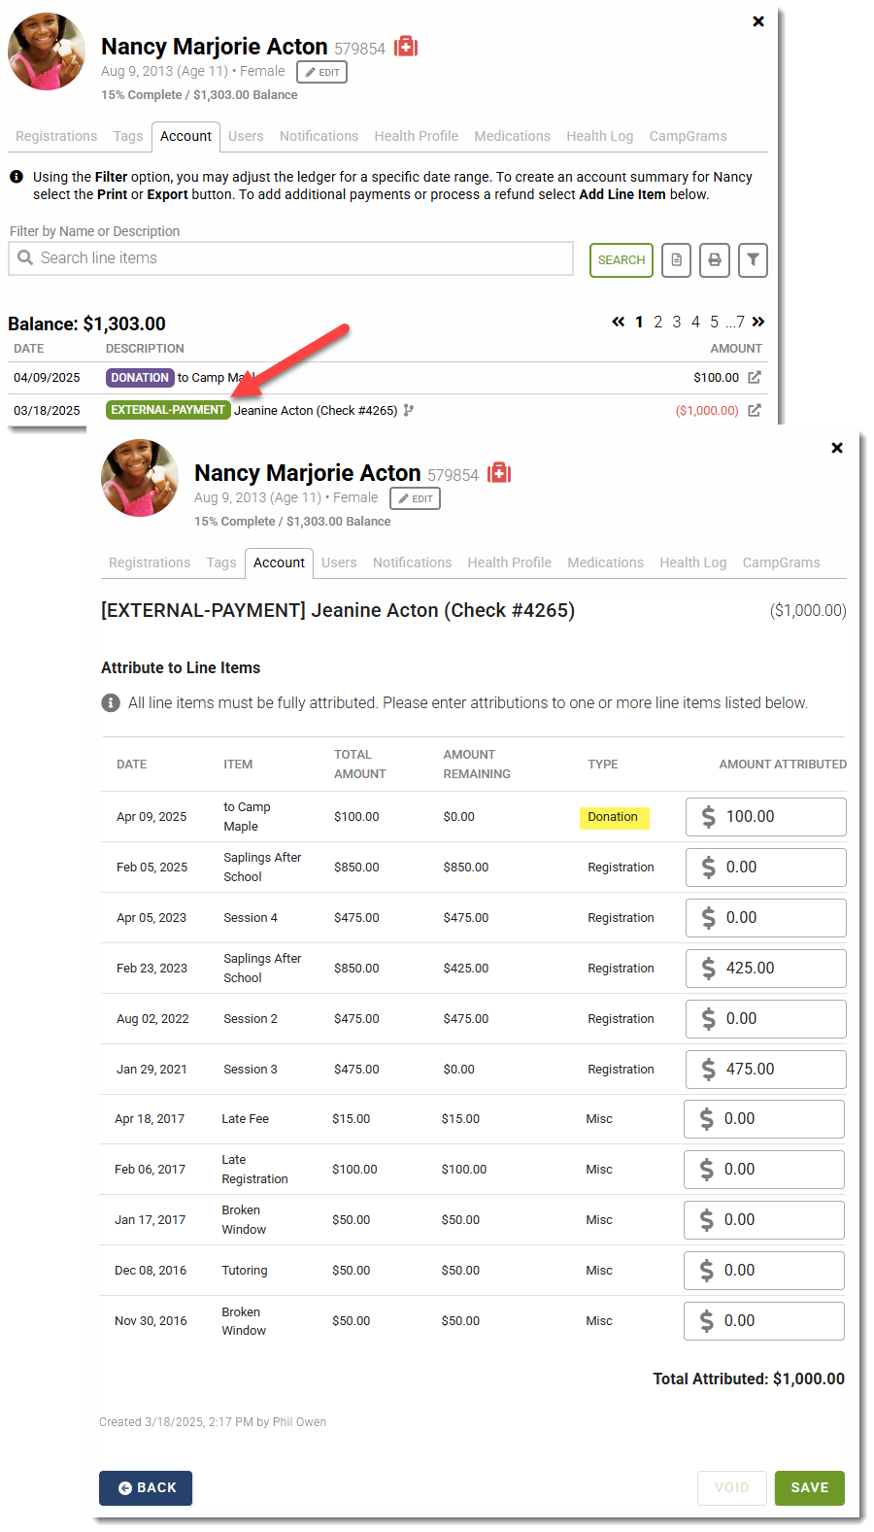Screen dimensions: 874x1532
Task: Edit attributed amount for Feb 23, 2023 row
Action: coord(766,969)
